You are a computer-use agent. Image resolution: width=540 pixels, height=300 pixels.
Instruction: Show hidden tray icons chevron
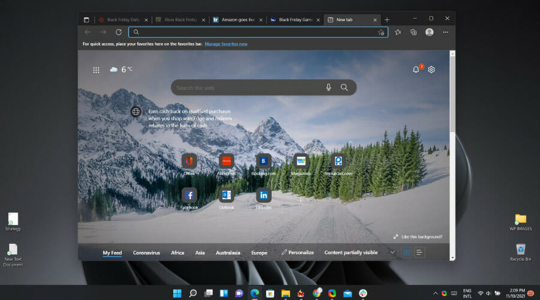click(436, 293)
